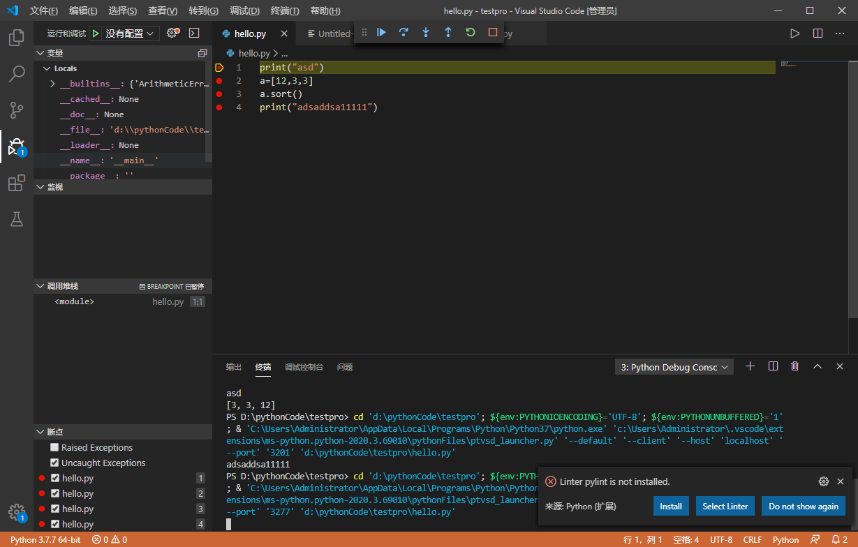Switch to the 调试控制台 panel tab
The width and height of the screenshot is (858, 547).
(x=304, y=367)
